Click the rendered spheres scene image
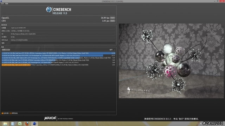Image resolution: width=225 pixels, height=126 pixels. point(171,61)
